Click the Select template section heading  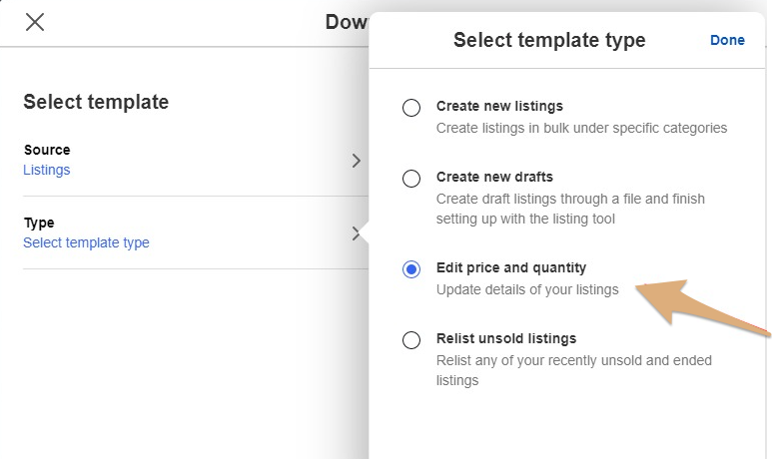(96, 102)
